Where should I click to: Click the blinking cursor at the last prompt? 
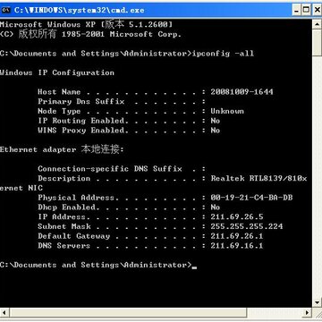pos(194,267)
